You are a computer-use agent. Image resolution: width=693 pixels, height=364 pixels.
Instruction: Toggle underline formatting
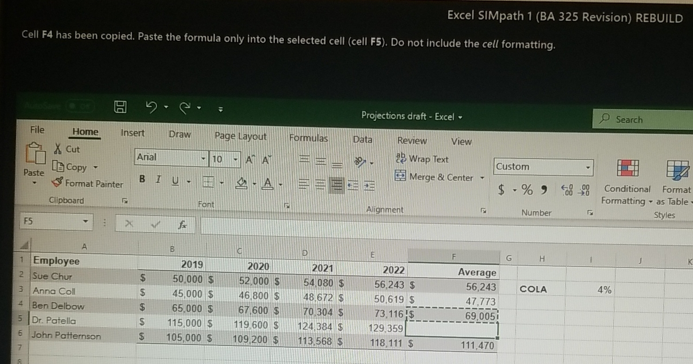tap(174, 180)
